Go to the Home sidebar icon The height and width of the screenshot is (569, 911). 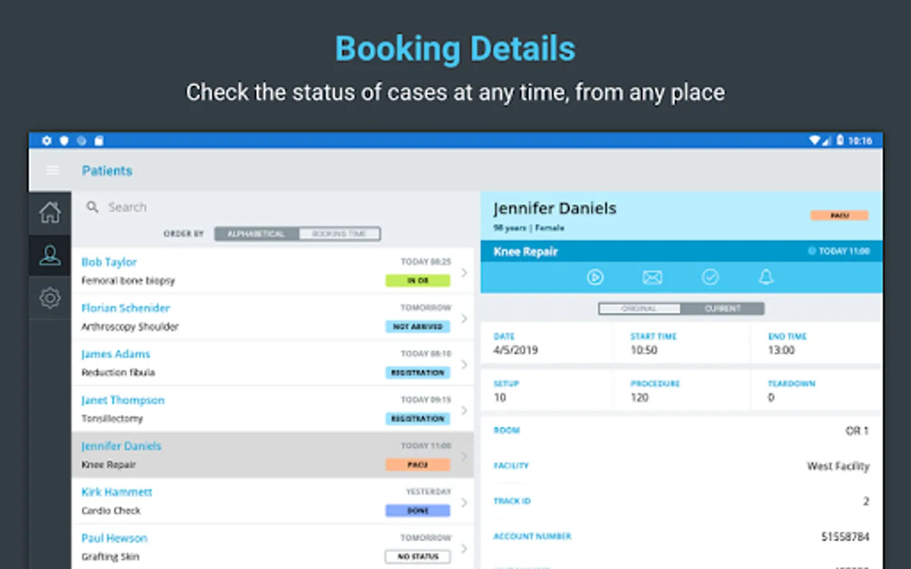50,212
